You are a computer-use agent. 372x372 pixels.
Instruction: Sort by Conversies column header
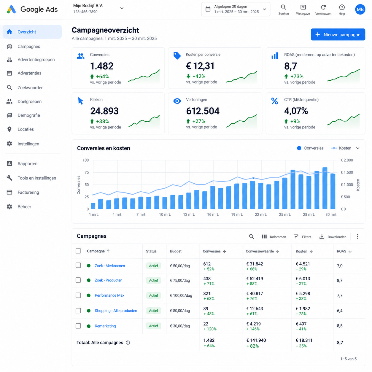tap(214, 251)
